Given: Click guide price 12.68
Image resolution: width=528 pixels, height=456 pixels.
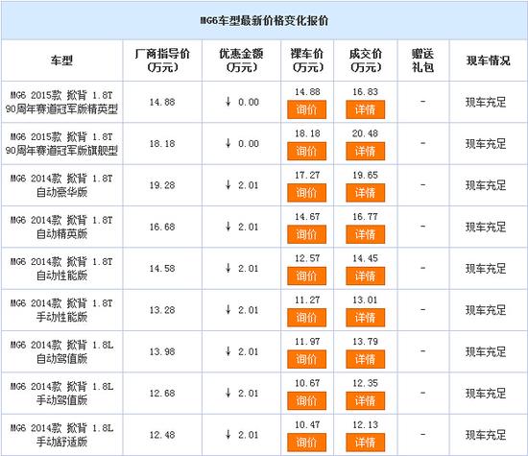Looking at the screenshot, I should tap(162, 394).
